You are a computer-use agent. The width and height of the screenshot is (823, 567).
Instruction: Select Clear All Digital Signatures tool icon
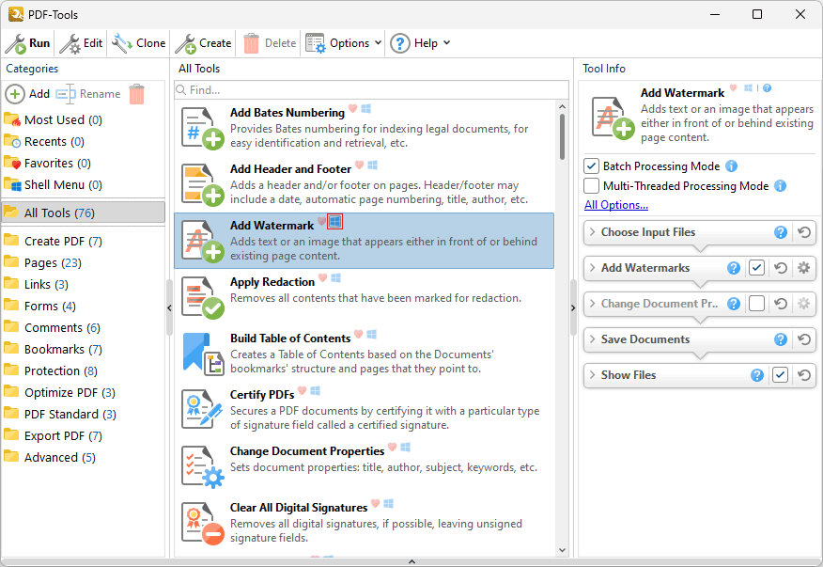(x=203, y=523)
